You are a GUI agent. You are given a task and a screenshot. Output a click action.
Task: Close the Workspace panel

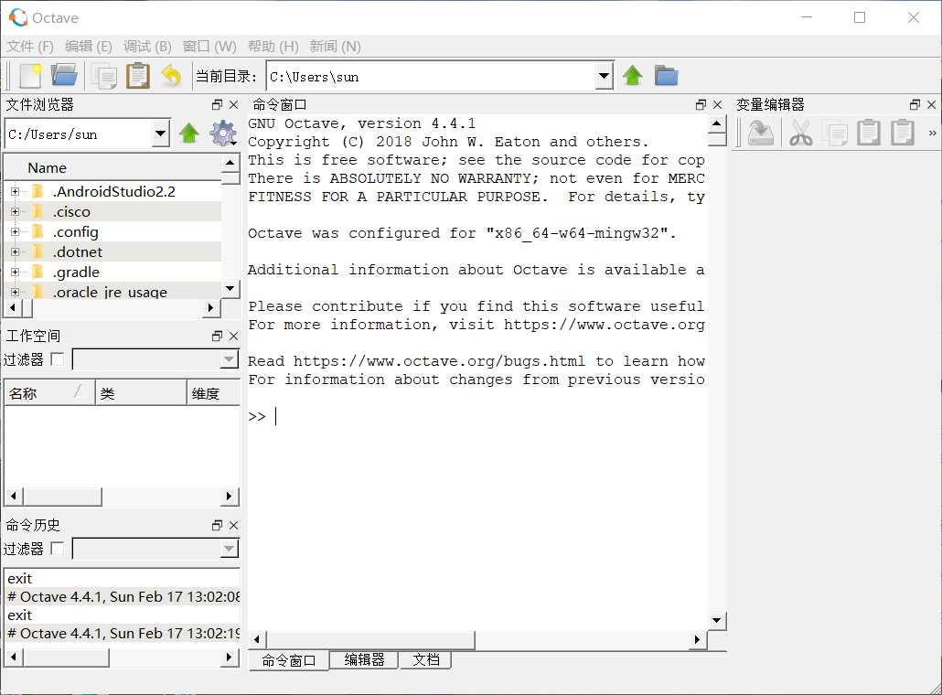[234, 336]
